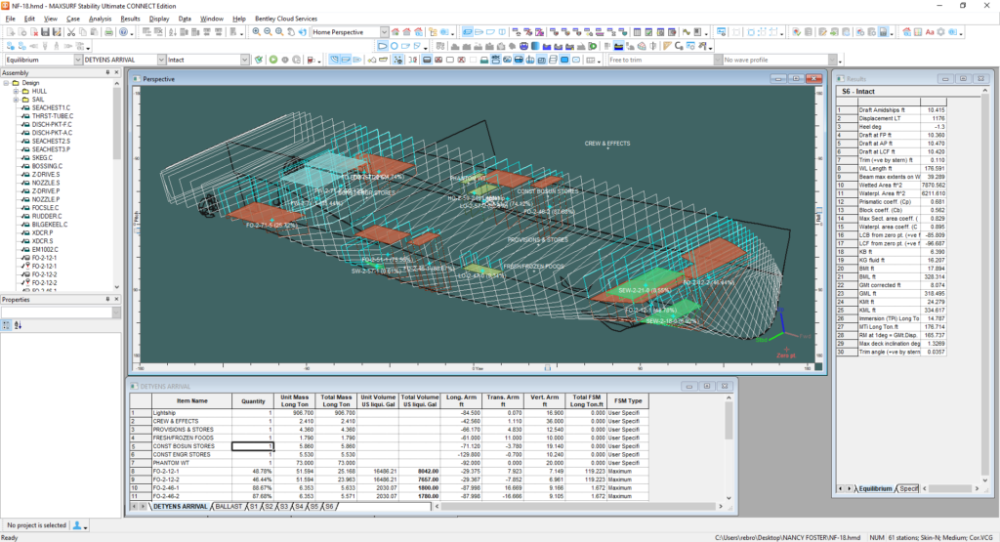Click the Zoom in magnifier icon
This screenshot has width=1000, height=542.
point(257,32)
